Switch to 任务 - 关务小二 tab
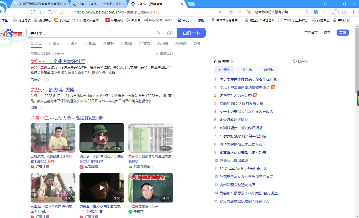359x218 pixels. coord(99,4)
